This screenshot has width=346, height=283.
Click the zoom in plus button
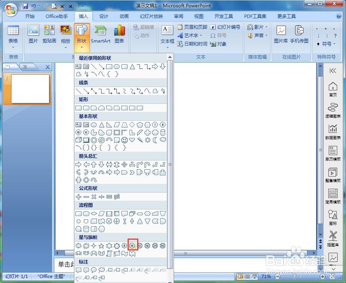click(x=323, y=276)
